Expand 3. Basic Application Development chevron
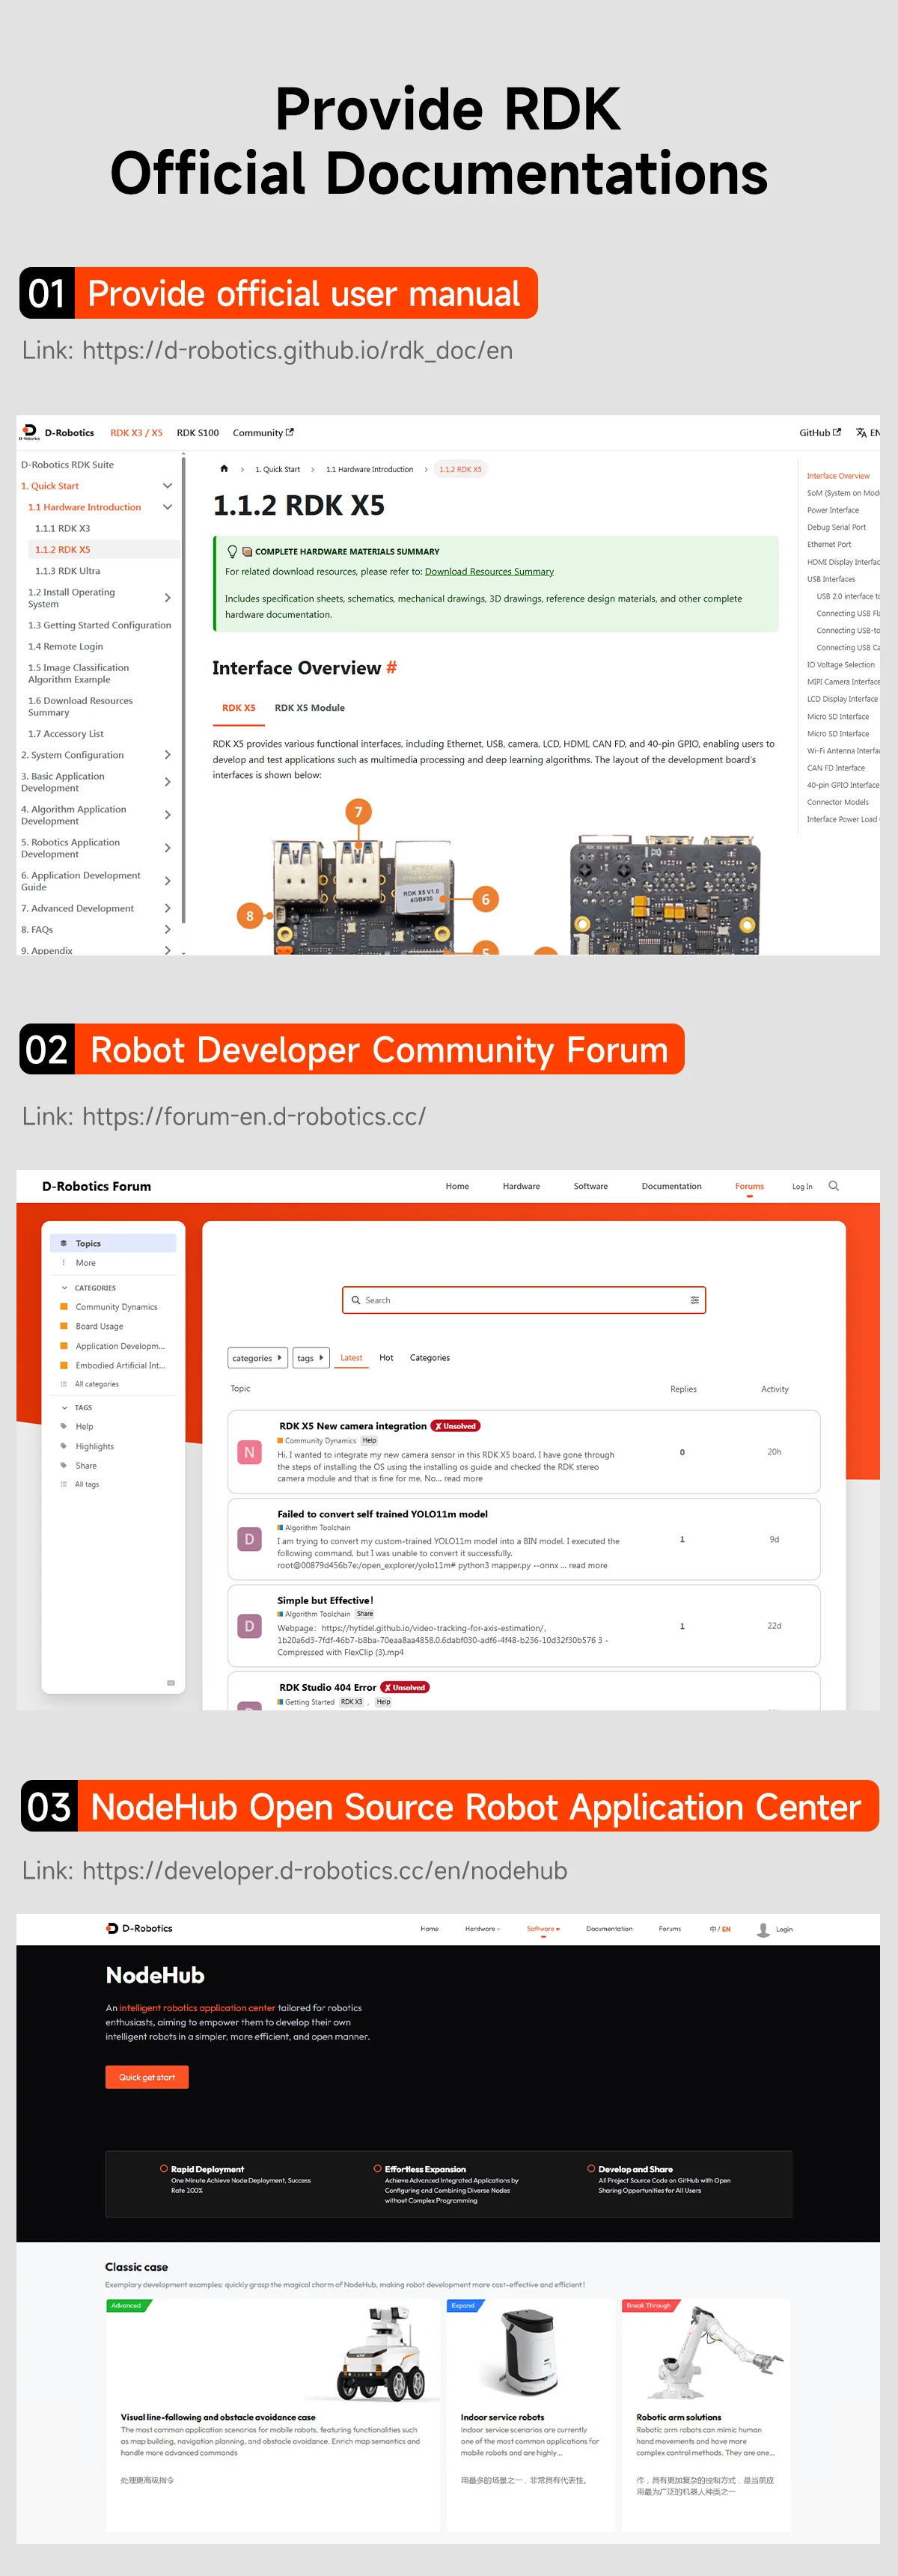This screenshot has width=898, height=2576. coord(167,782)
